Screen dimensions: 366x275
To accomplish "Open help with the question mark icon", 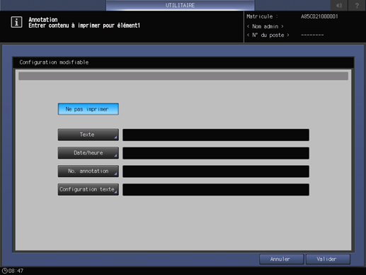I will pos(357,5).
